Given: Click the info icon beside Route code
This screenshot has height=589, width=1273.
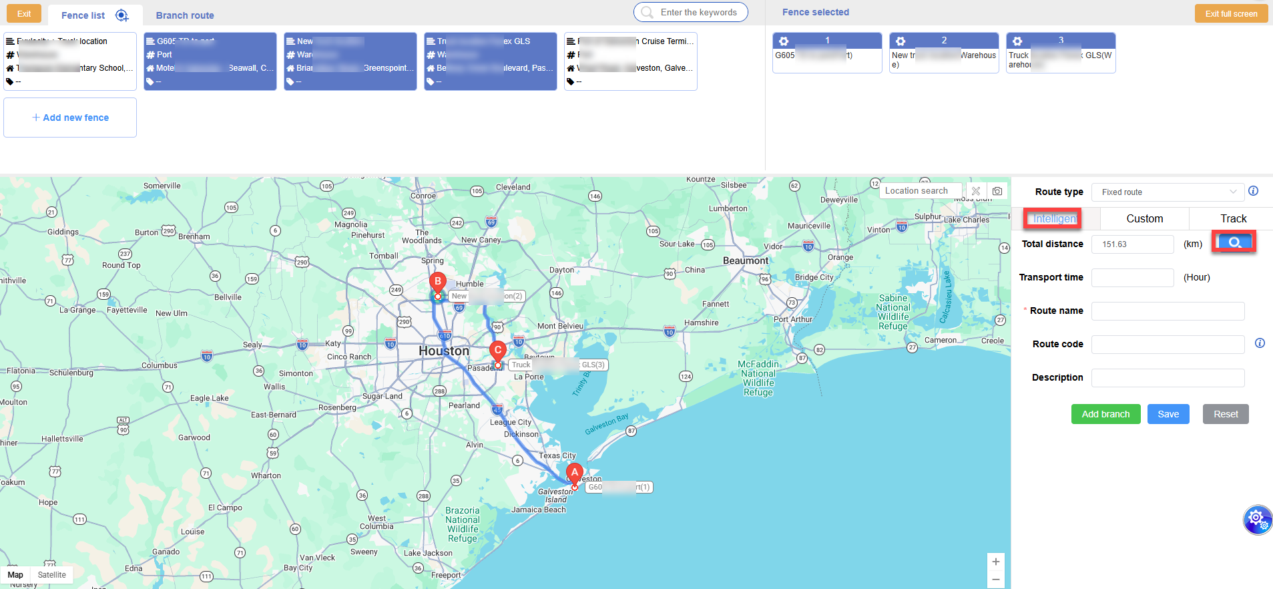Looking at the screenshot, I should pyautogui.click(x=1260, y=343).
